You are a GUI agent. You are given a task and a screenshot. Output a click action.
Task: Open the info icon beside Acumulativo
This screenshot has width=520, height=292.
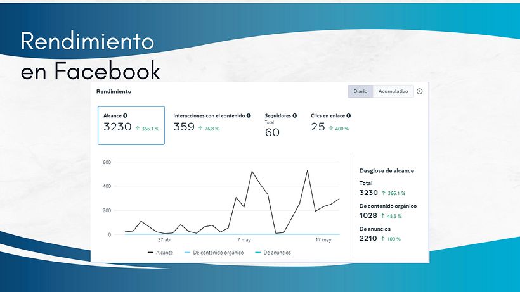pyautogui.click(x=420, y=91)
